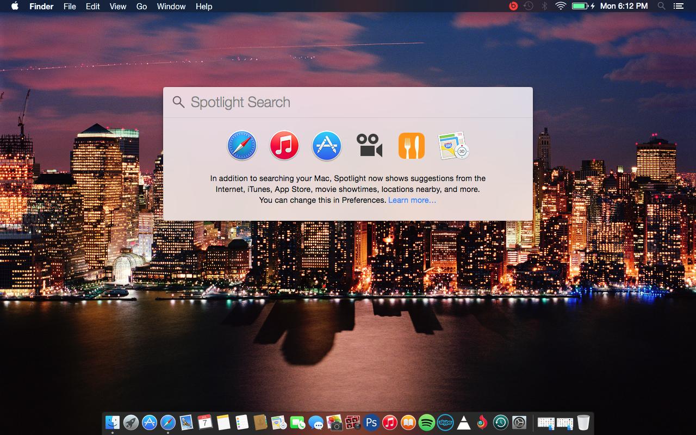Open the Apple menu

pyautogui.click(x=15, y=6)
